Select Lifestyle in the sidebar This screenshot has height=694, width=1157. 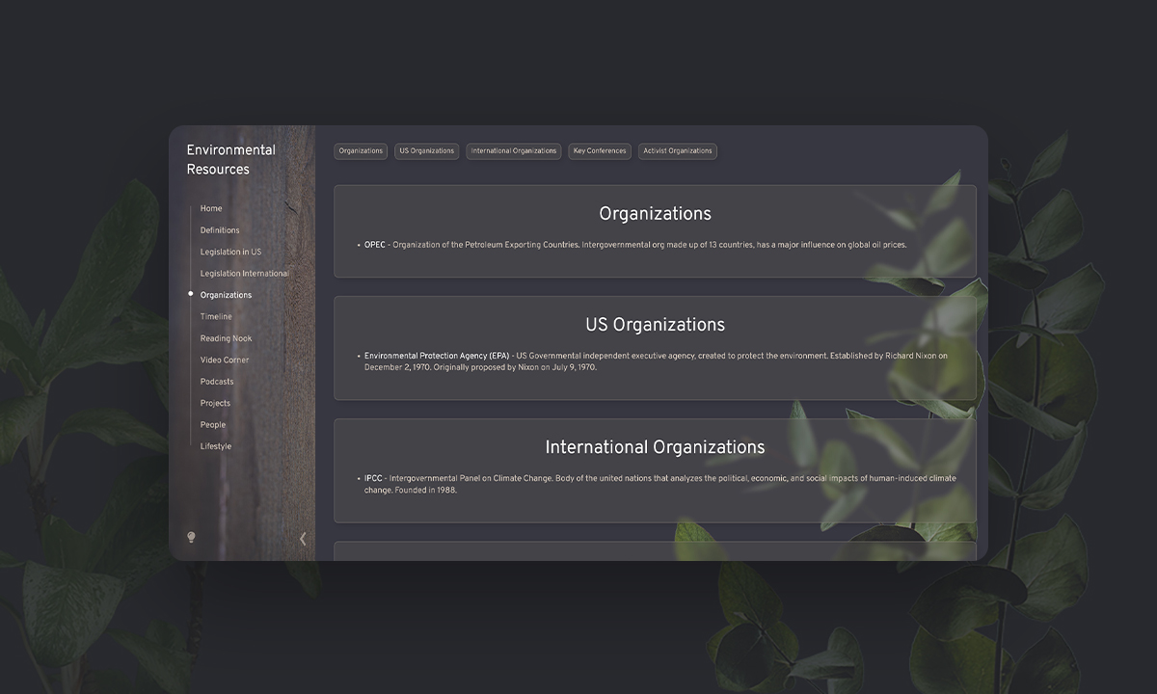(x=215, y=445)
